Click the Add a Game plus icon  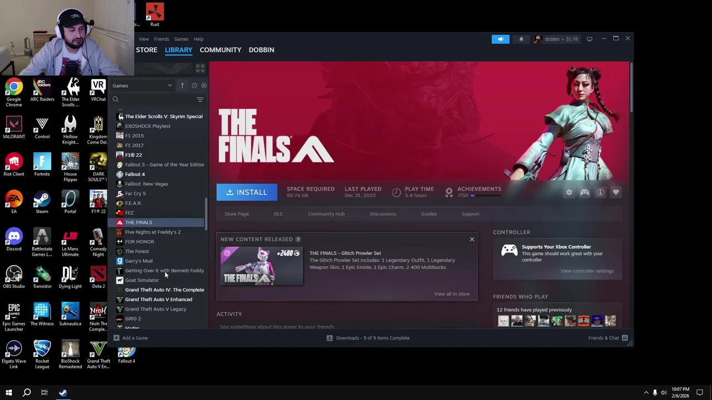click(x=116, y=338)
